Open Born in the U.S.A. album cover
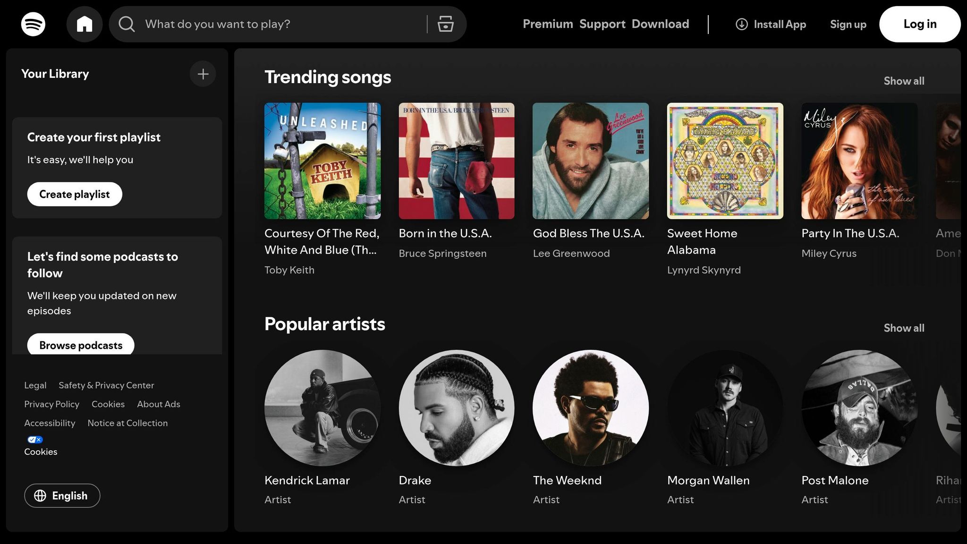This screenshot has height=544, width=967. pos(457,161)
